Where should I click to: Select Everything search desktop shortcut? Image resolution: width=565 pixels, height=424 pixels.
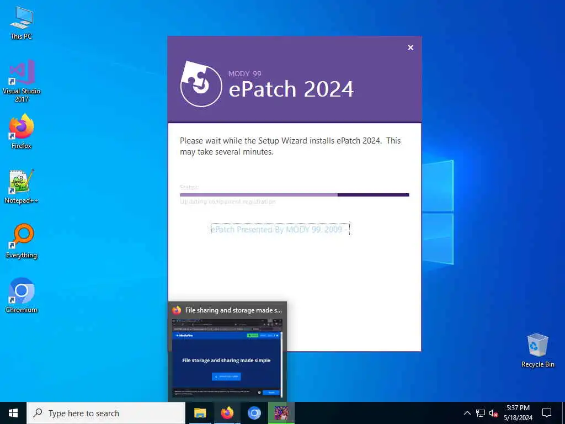[x=22, y=241]
